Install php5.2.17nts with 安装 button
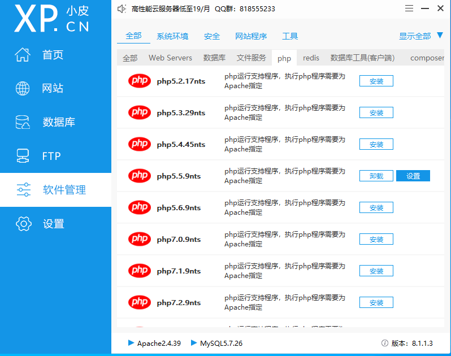The image size is (451, 356). pyautogui.click(x=376, y=81)
